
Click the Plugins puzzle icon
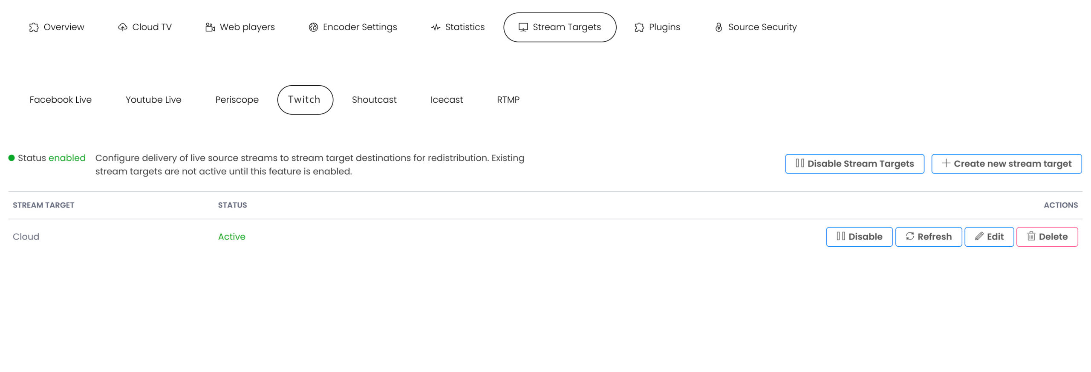(x=639, y=28)
